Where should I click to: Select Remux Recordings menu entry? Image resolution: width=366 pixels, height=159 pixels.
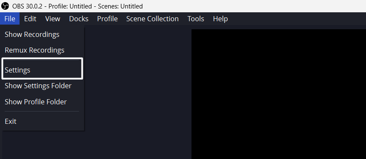[x=42, y=50]
